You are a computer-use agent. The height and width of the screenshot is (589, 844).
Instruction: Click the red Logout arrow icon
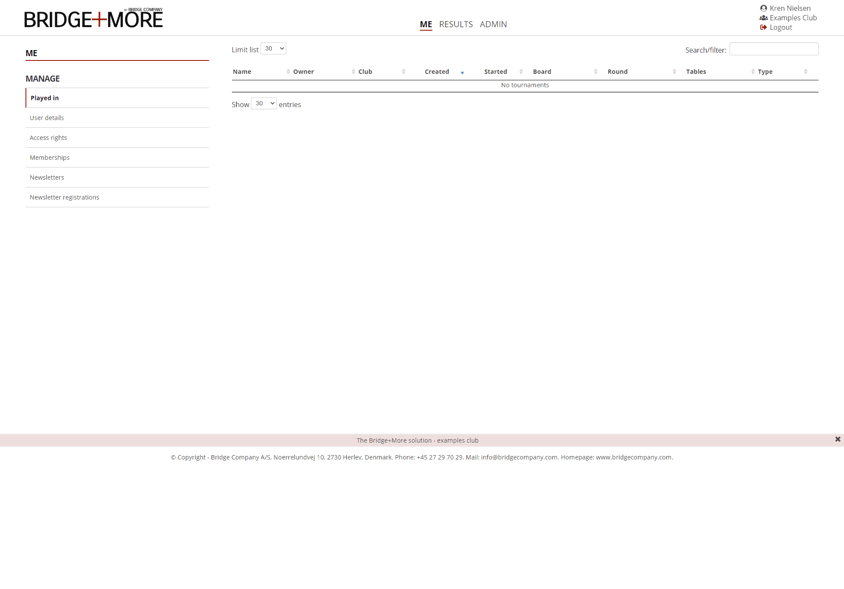pyautogui.click(x=763, y=27)
